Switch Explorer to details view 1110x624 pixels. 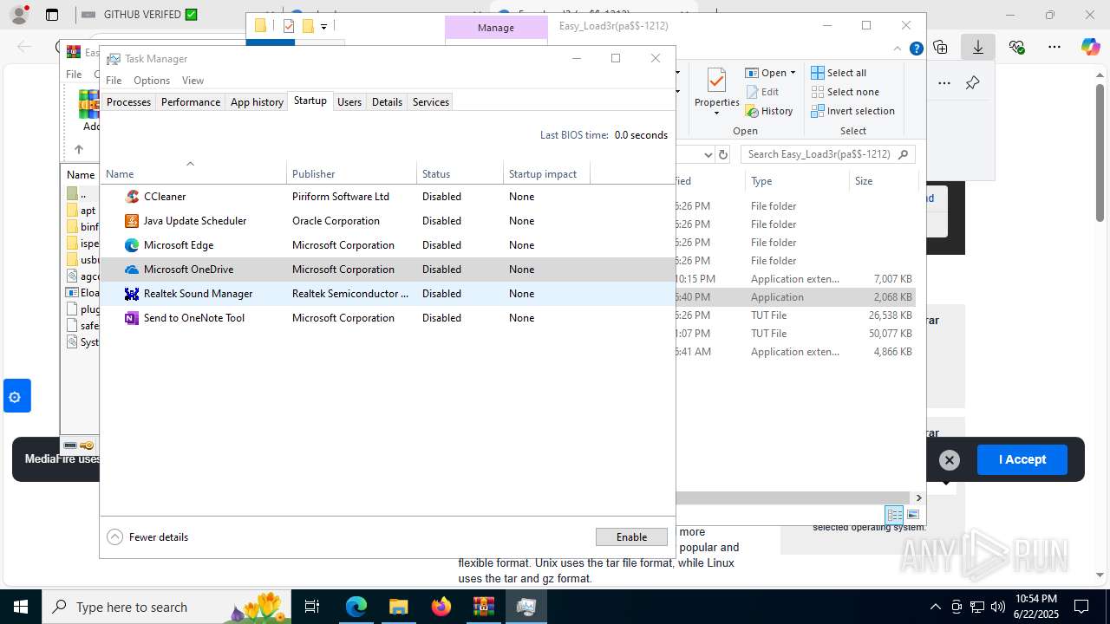point(894,515)
